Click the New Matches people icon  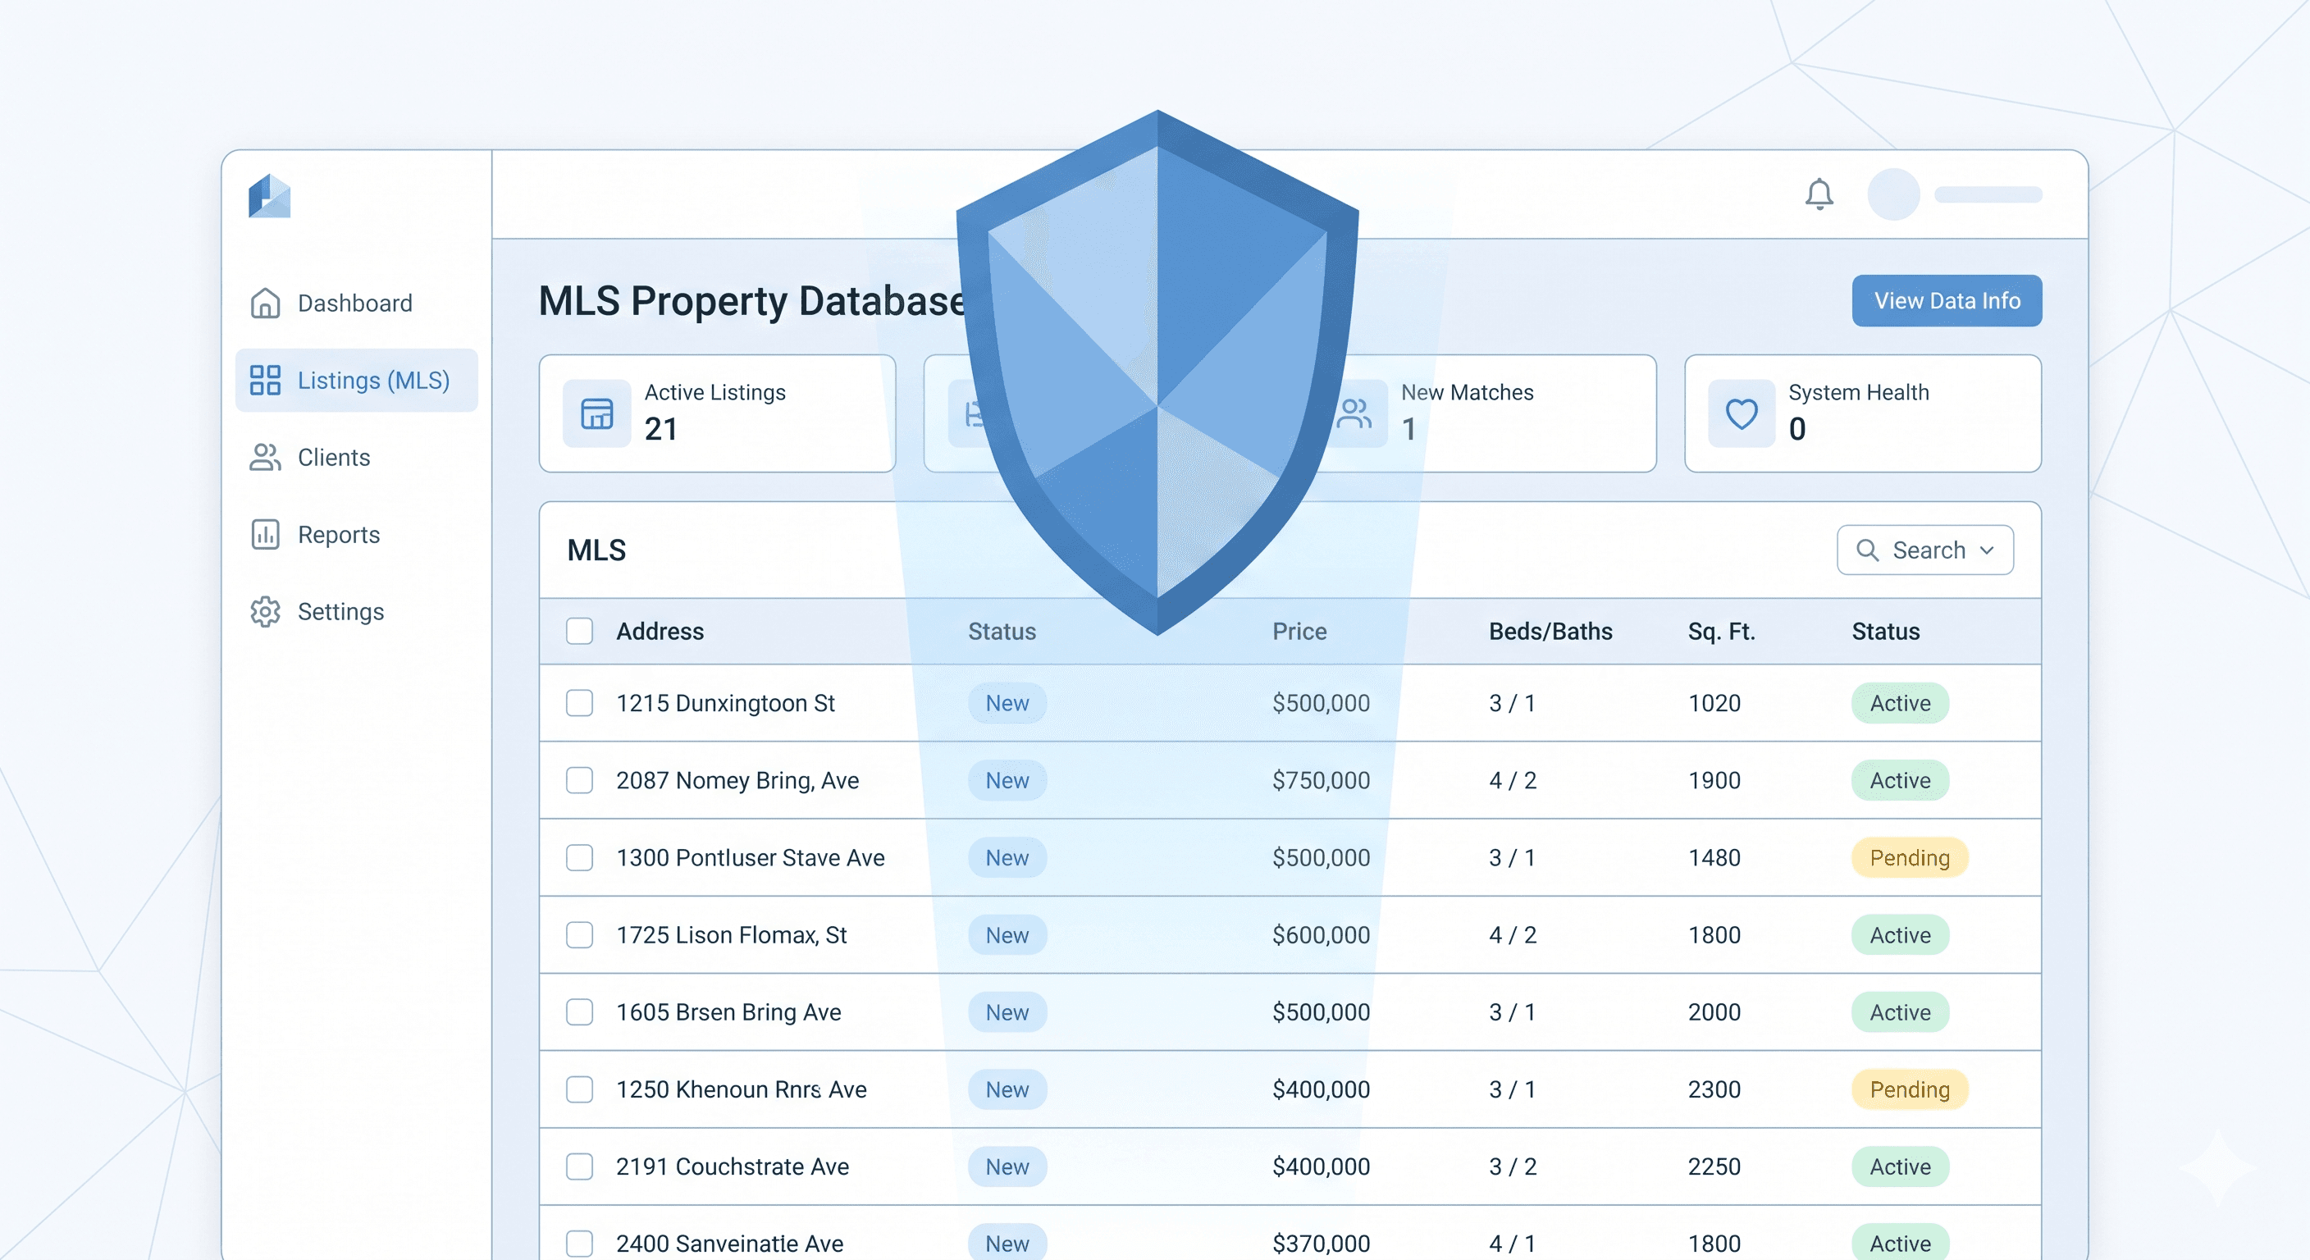pos(1356,413)
